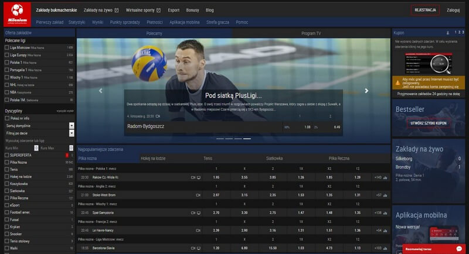Go to previous carousel slide
469x254 pixels.
pyautogui.click(x=100, y=91)
